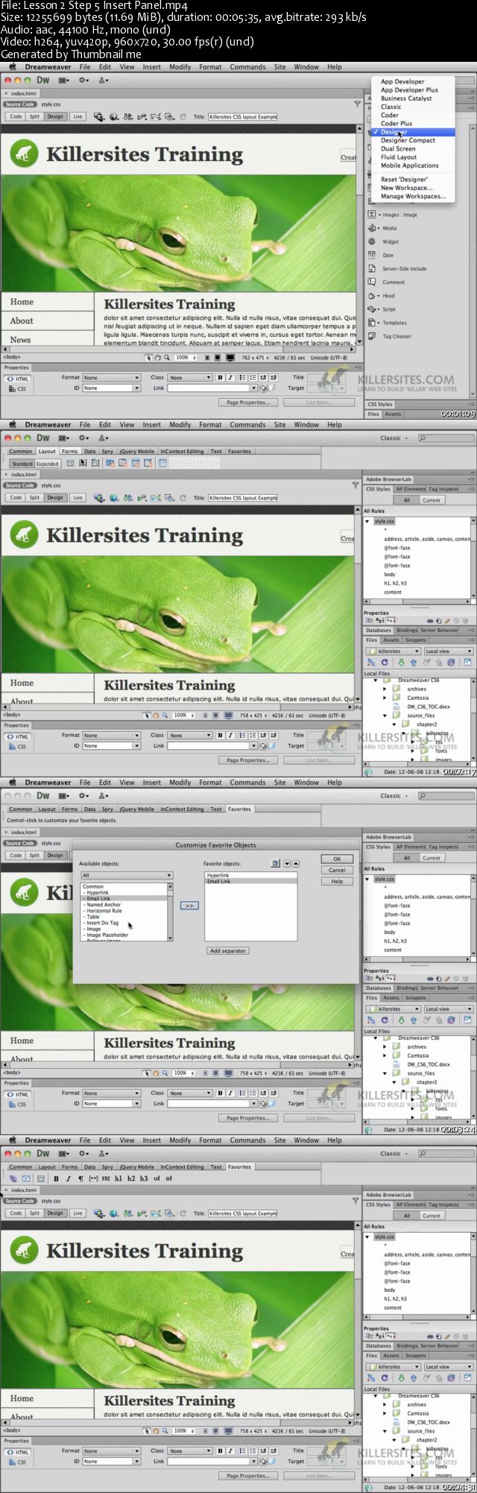Screen dimensions: 477x1493
Task: Insert Heading 2 with the h2 icon
Action: tap(131, 1178)
